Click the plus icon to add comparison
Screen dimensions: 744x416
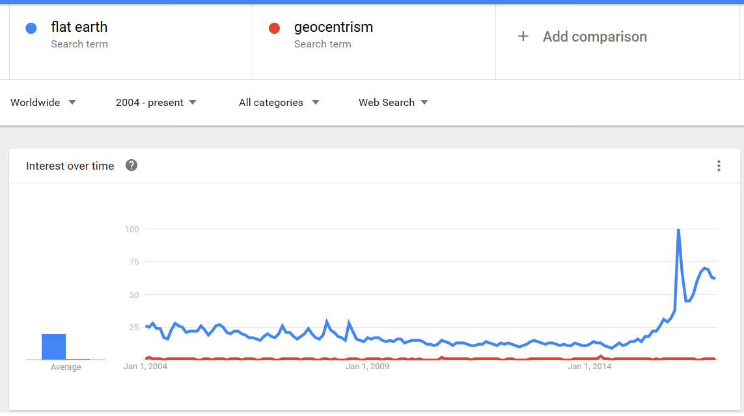point(523,36)
